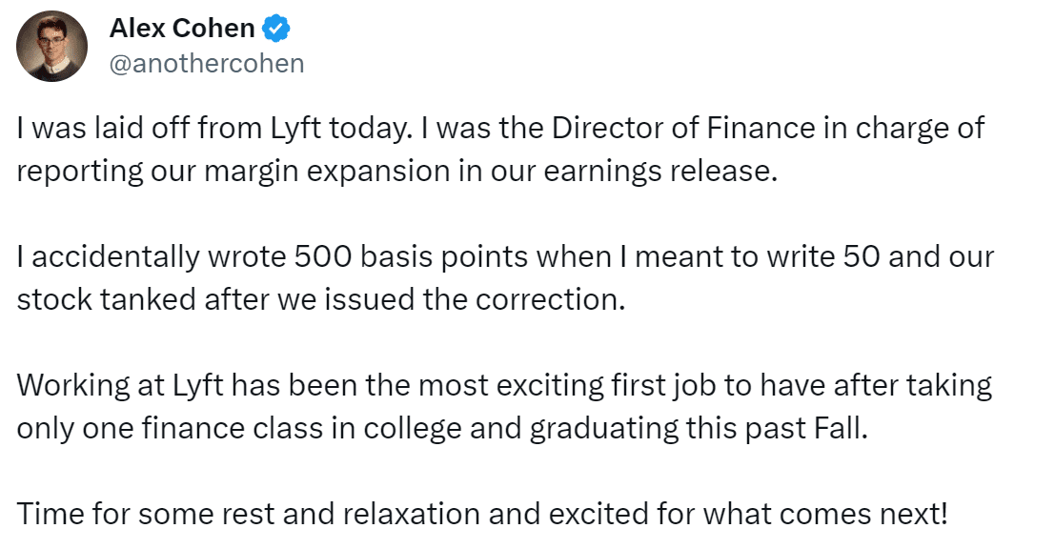Click the phrase "earnings release."
Image resolution: width=1055 pixels, height=549 pixels.
click(660, 172)
